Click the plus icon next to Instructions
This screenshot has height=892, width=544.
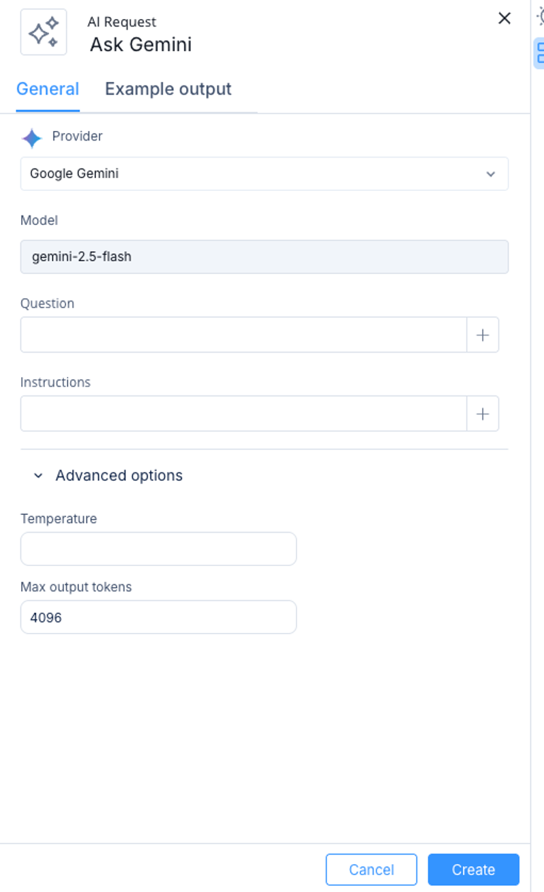[x=483, y=414]
